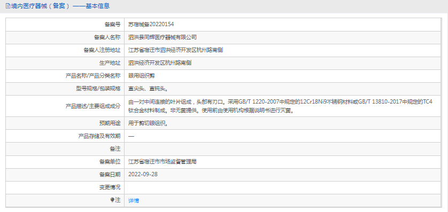448x212 pixels.
Task: Open the 详情 link
Action: 134,201
